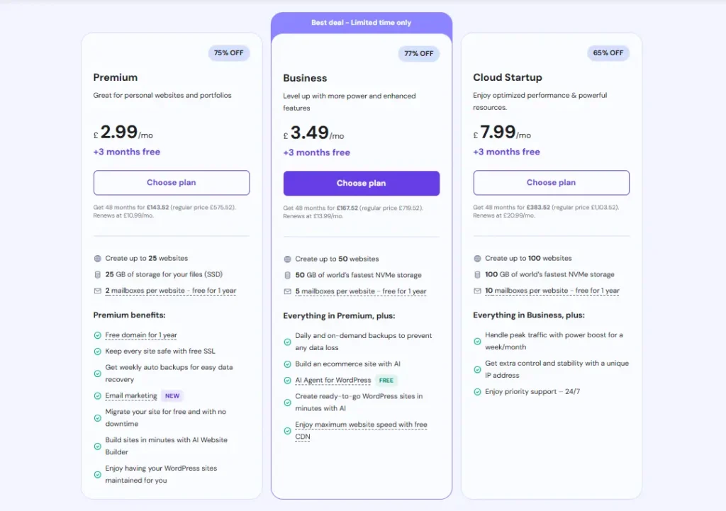Viewport: 726px width, 511px height.
Task: Click the envelope icon beside 10 mailboxes
Action: pyautogui.click(x=477, y=291)
